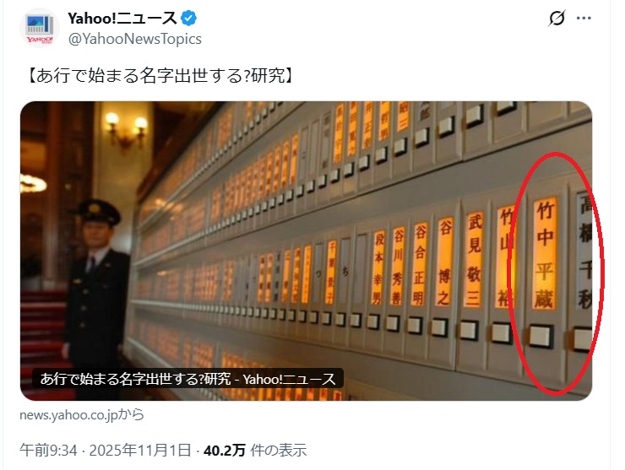Click the tweet text about あ行 surnames
This screenshot has height=470, width=625.
pos(159,75)
